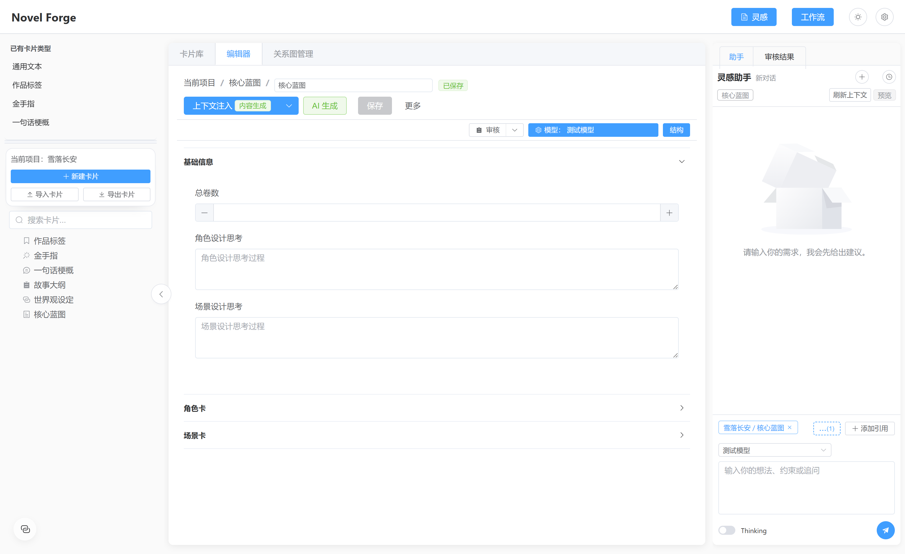The image size is (905, 554).
Task: Click AI 生成 button
Action: pos(325,106)
